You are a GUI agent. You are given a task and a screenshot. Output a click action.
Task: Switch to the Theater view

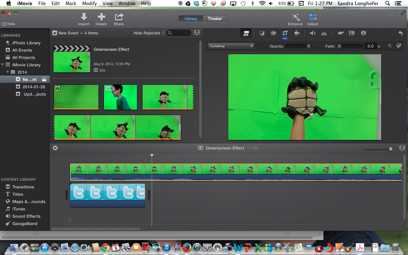(x=215, y=18)
